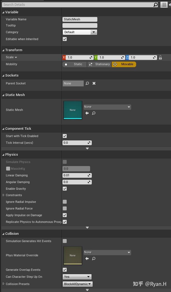The image size is (171, 292).
Task: Expand the Constraints row
Action: pos(3,195)
